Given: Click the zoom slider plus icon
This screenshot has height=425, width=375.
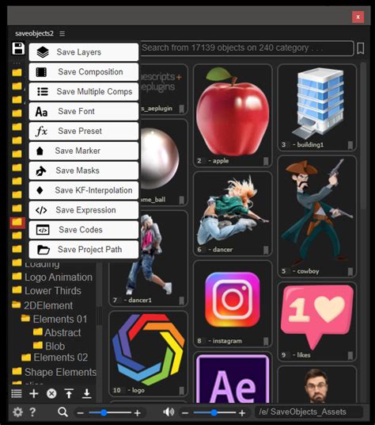Looking at the screenshot, I should coord(138,413).
